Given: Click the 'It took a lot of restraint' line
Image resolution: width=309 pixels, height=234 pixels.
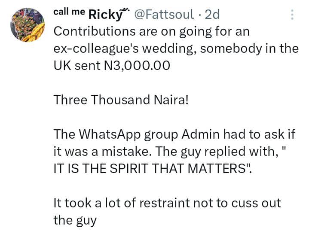Looking at the screenshot, I should coord(167,203).
